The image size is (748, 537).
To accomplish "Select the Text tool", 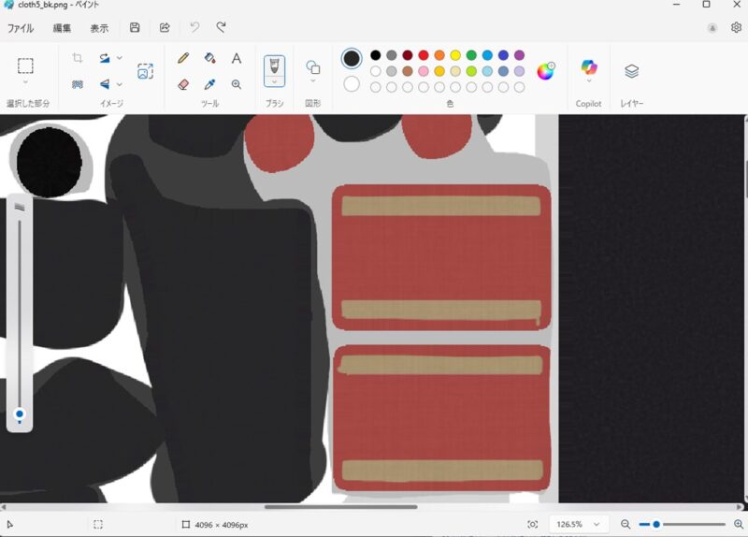I will click(237, 58).
